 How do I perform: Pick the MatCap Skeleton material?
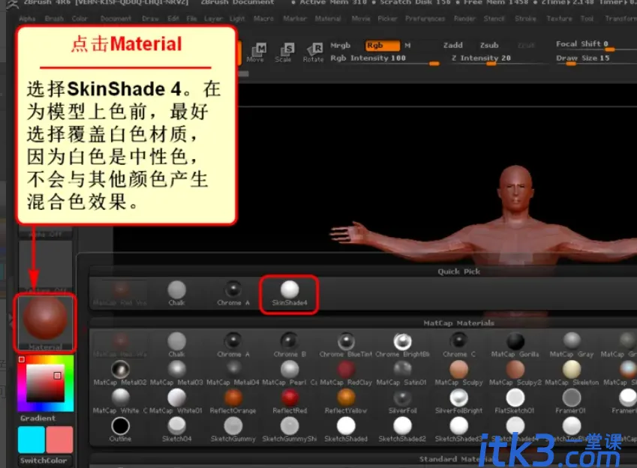(572, 373)
